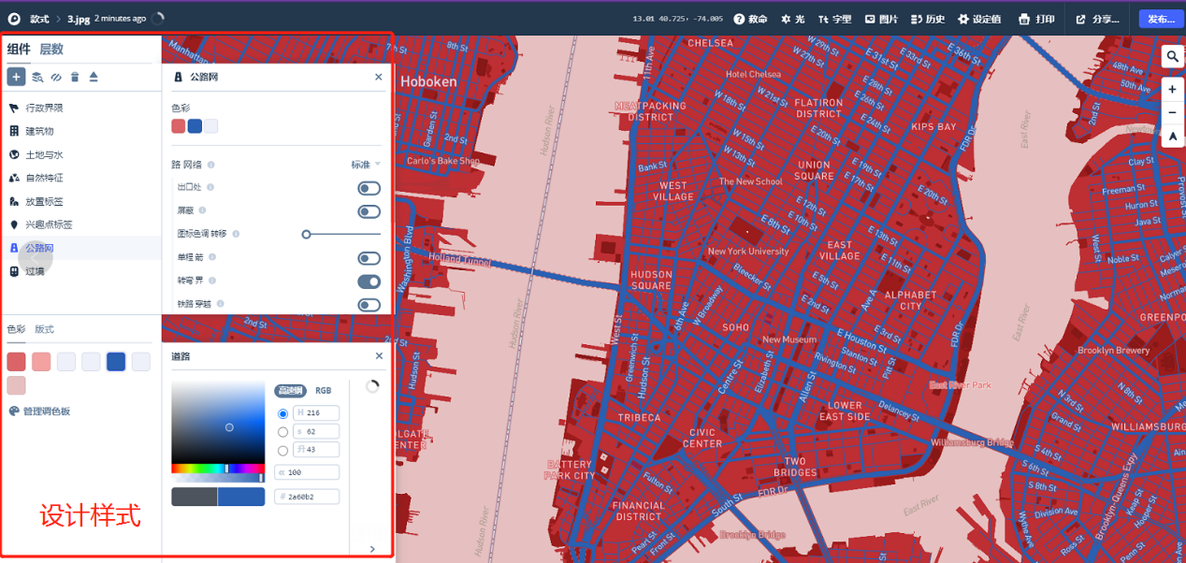Reset map bearing with compass arrow

click(x=1172, y=137)
